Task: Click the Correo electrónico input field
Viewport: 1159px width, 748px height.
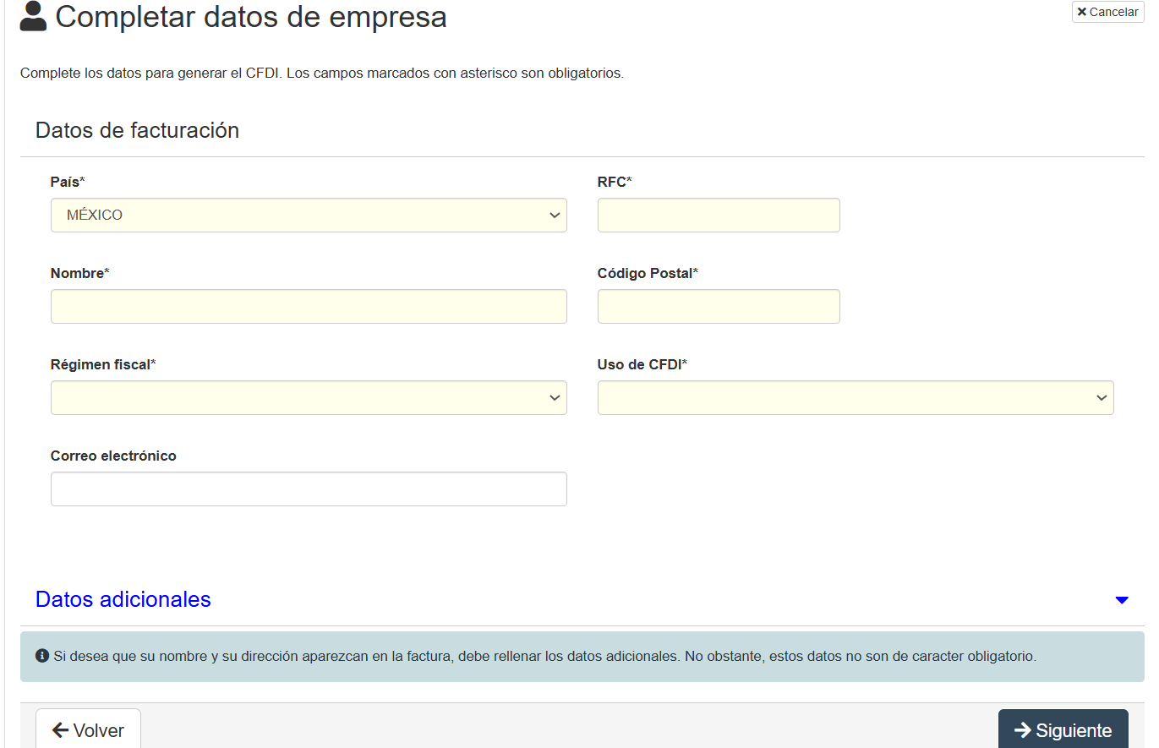Action: tap(309, 489)
